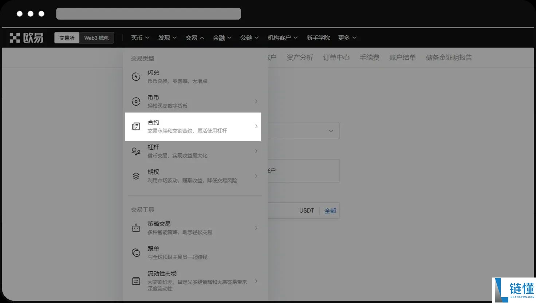Click the 币币 spot trading icon
The image size is (536, 303).
[136, 101]
